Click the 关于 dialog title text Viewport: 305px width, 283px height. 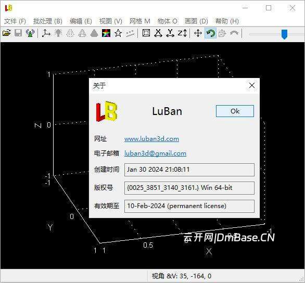[x=99, y=85]
